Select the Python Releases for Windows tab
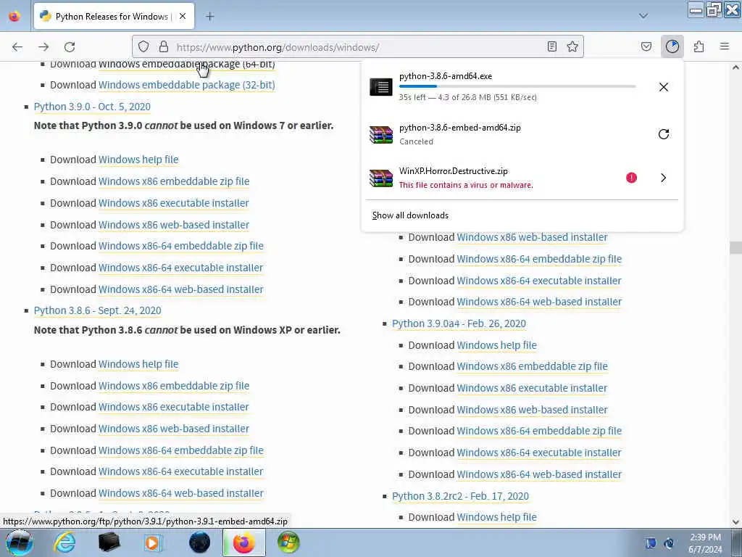 (x=114, y=17)
